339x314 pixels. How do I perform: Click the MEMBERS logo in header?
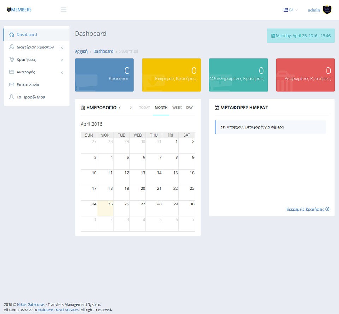[19, 10]
